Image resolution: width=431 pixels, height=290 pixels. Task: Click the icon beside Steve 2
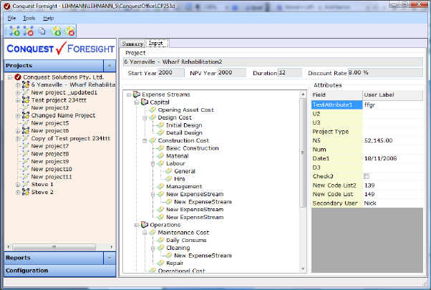26,192
